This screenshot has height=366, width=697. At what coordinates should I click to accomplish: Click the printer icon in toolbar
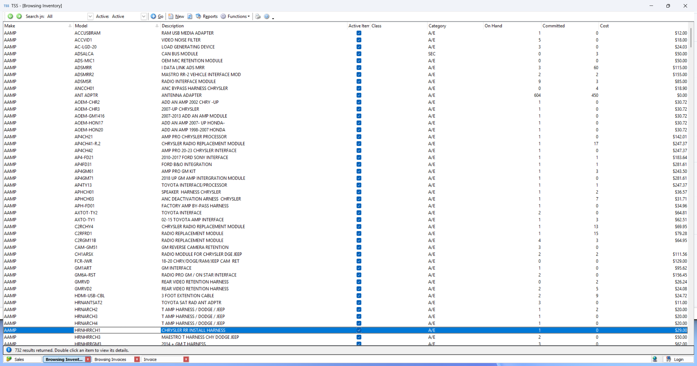258,16
